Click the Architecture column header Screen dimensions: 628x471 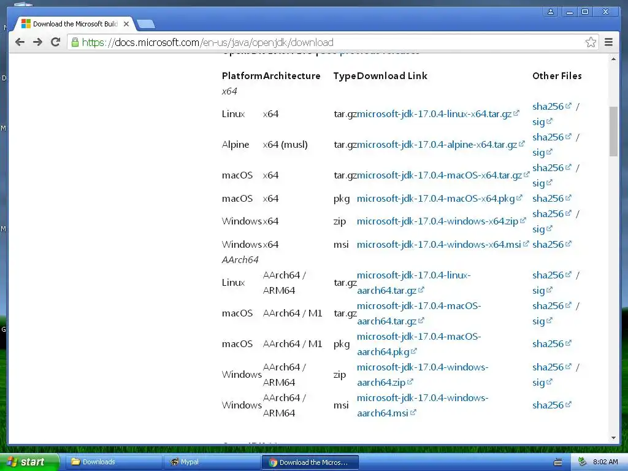click(x=291, y=76)
